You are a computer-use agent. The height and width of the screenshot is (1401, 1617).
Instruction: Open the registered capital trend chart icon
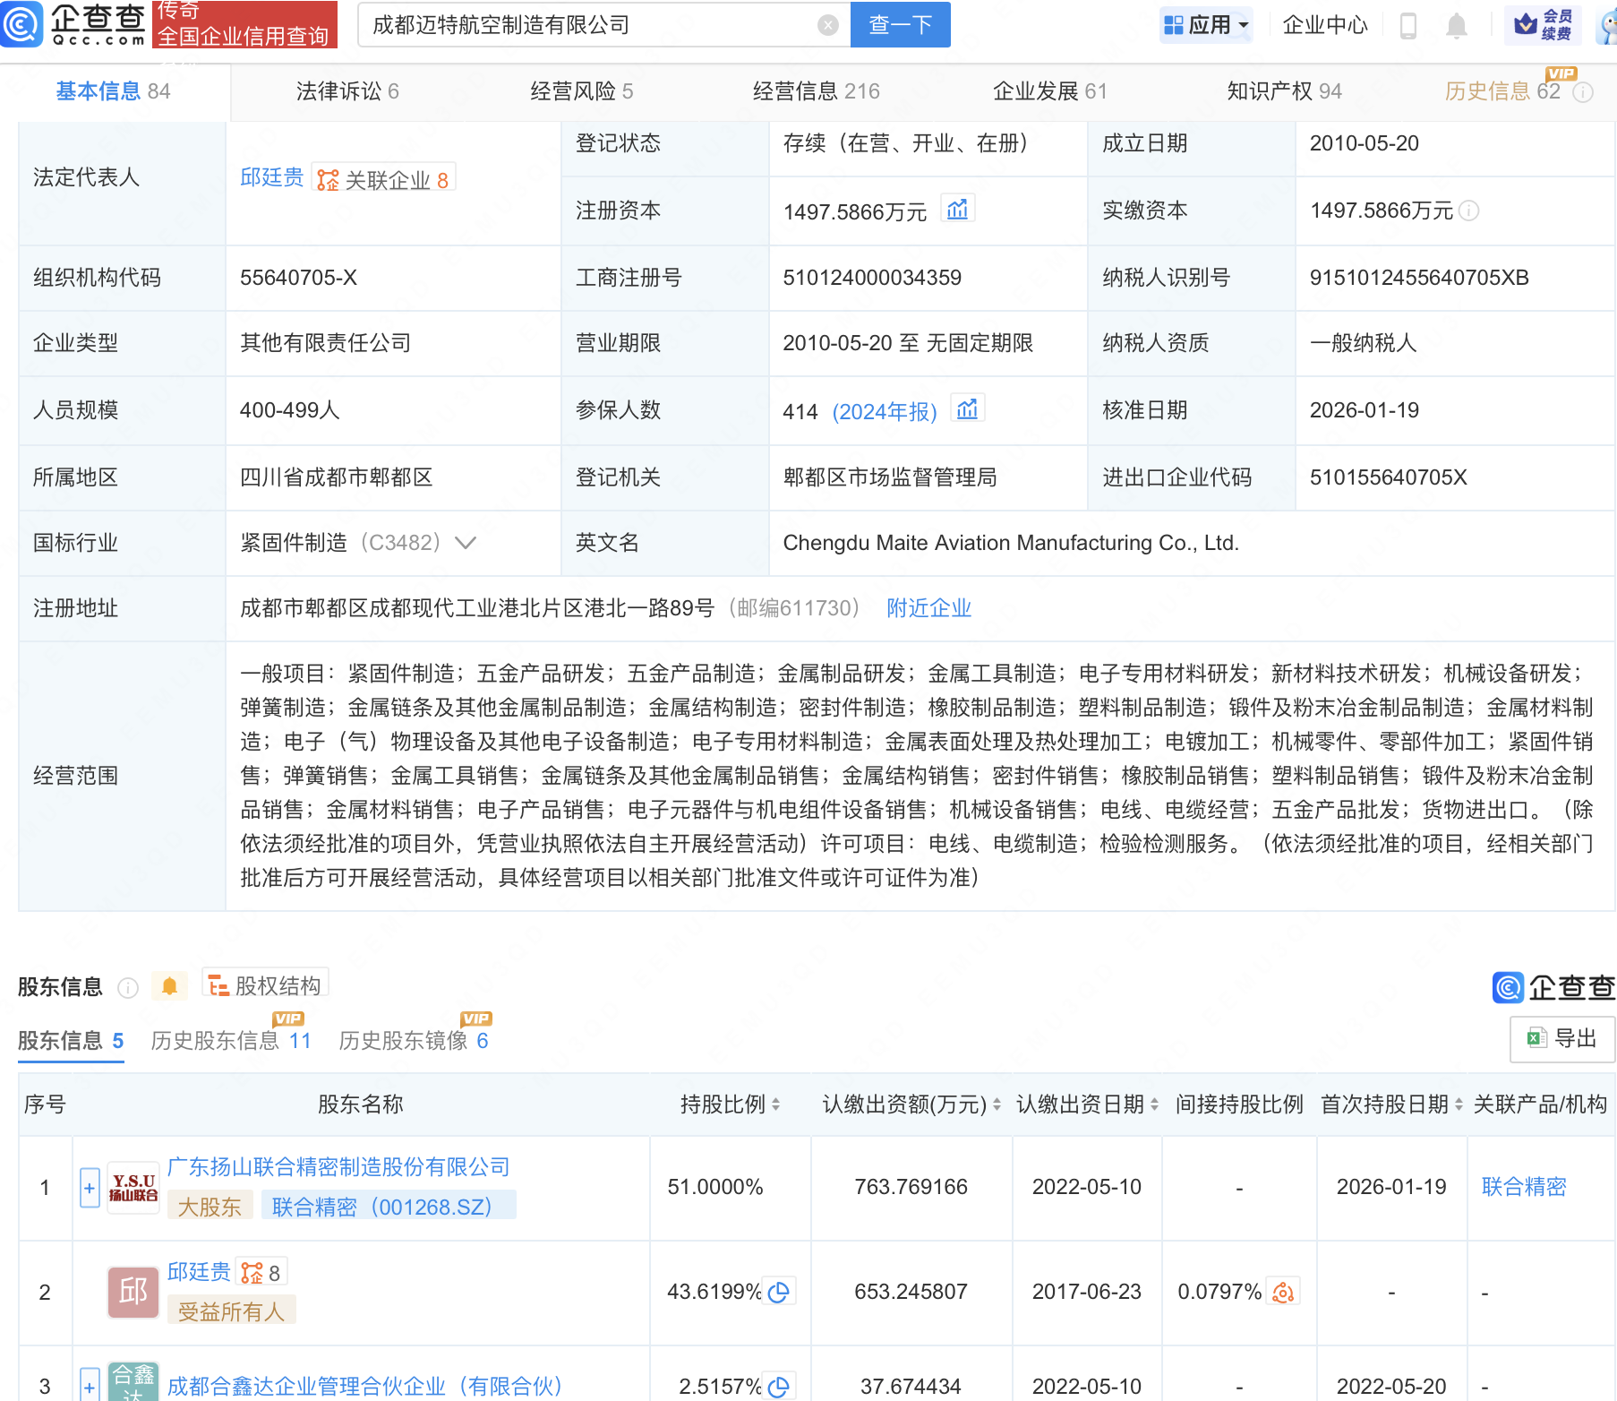957,210
